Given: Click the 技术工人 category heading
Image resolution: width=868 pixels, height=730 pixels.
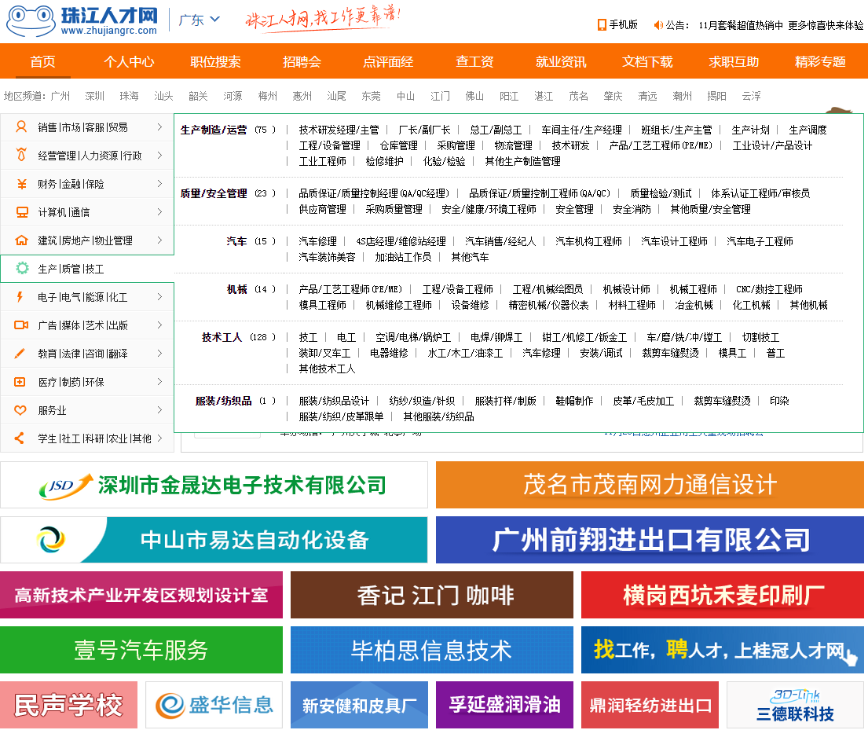Looking at the screenshot, I should point(222,337).
